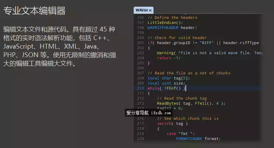
Task: Click the description paragraph starting 编辑文本文件和源代码
Action: (x=60, y=46)
